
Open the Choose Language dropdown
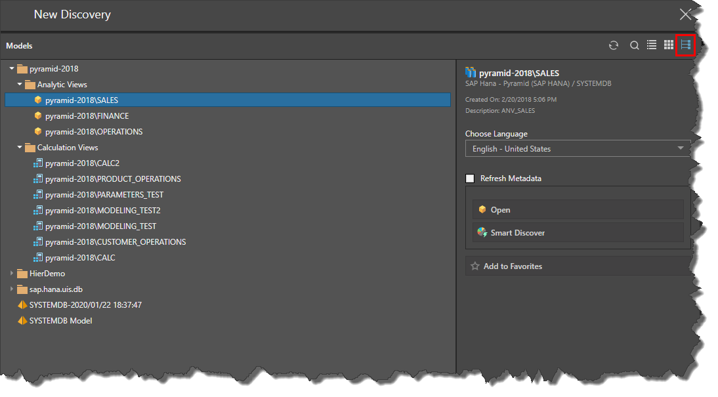pyautogui.click(x=578, y=148)
